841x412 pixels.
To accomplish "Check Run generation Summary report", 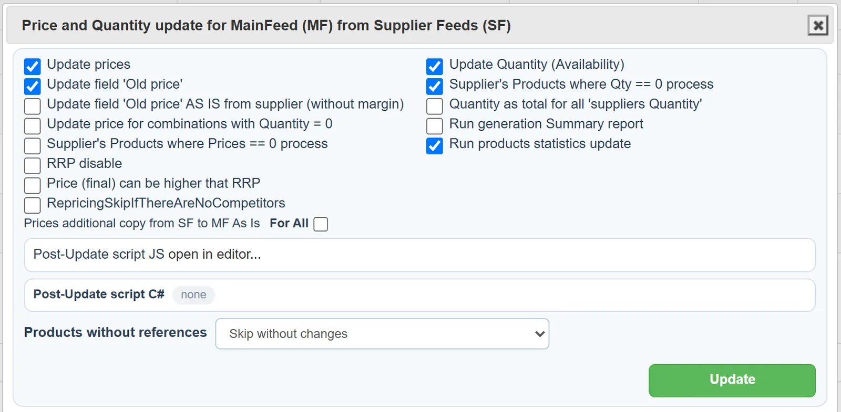I will pyautogui.click(x=435, y=126).
